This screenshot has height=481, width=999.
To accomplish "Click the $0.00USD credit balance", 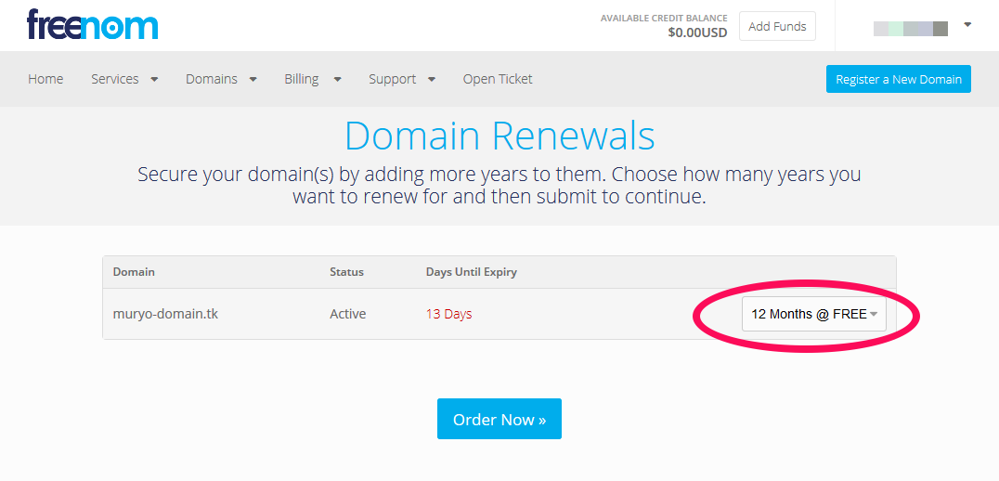I will pyautogui.click(x=697, y=32).
